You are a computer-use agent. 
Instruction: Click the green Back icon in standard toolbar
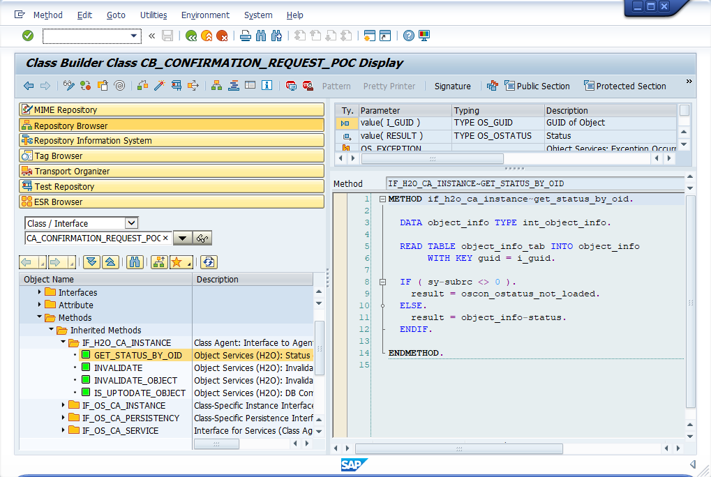tap(191, 36)
